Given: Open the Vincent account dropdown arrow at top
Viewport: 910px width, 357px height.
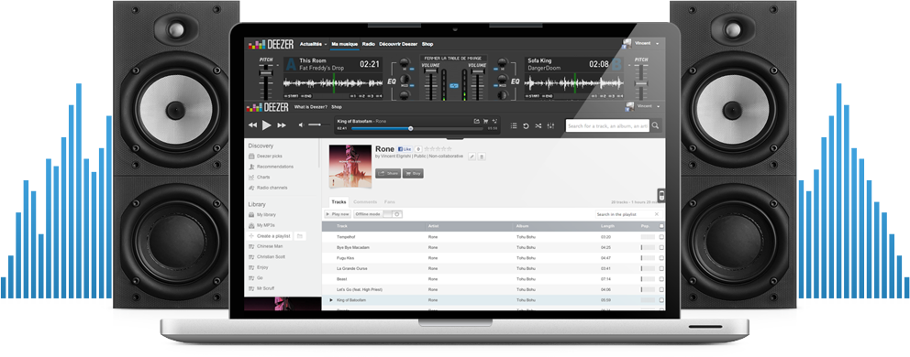Looking at the screenshot, I should 658,43.
